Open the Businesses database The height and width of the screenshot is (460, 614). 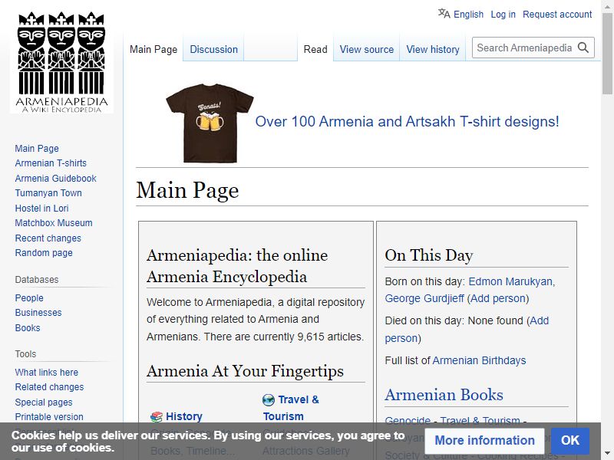(38, 313)
